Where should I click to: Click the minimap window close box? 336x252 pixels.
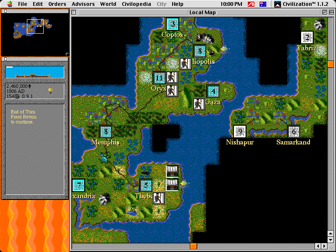[x=5, y=11]
